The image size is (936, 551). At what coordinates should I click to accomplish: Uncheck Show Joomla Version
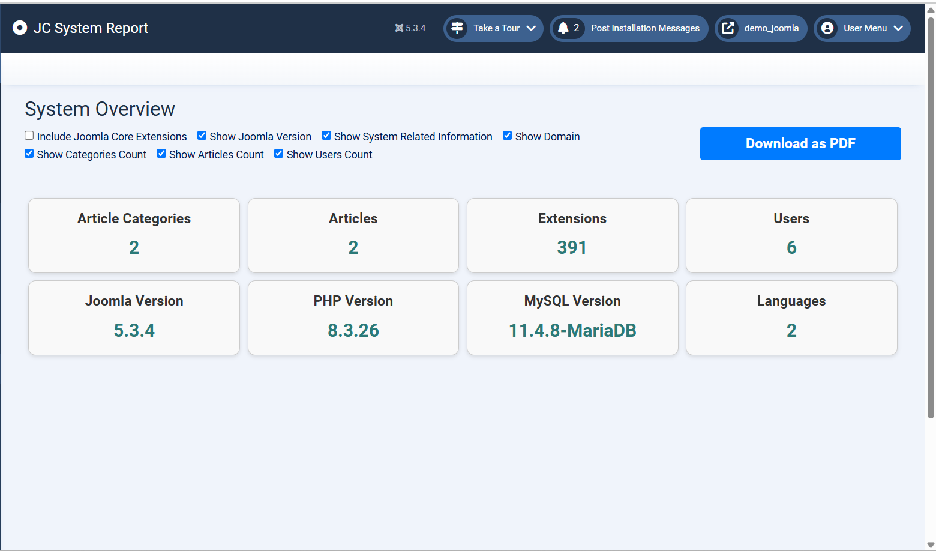pos(202,136)
